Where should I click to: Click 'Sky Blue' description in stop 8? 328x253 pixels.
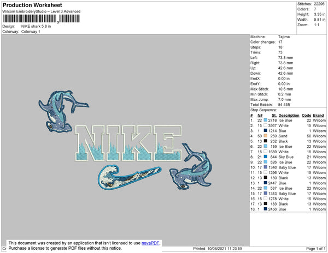286,156
